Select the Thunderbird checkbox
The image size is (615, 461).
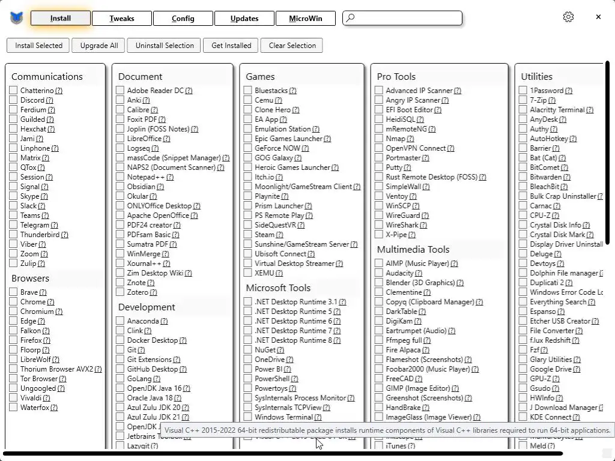click(x=13, y=235)
